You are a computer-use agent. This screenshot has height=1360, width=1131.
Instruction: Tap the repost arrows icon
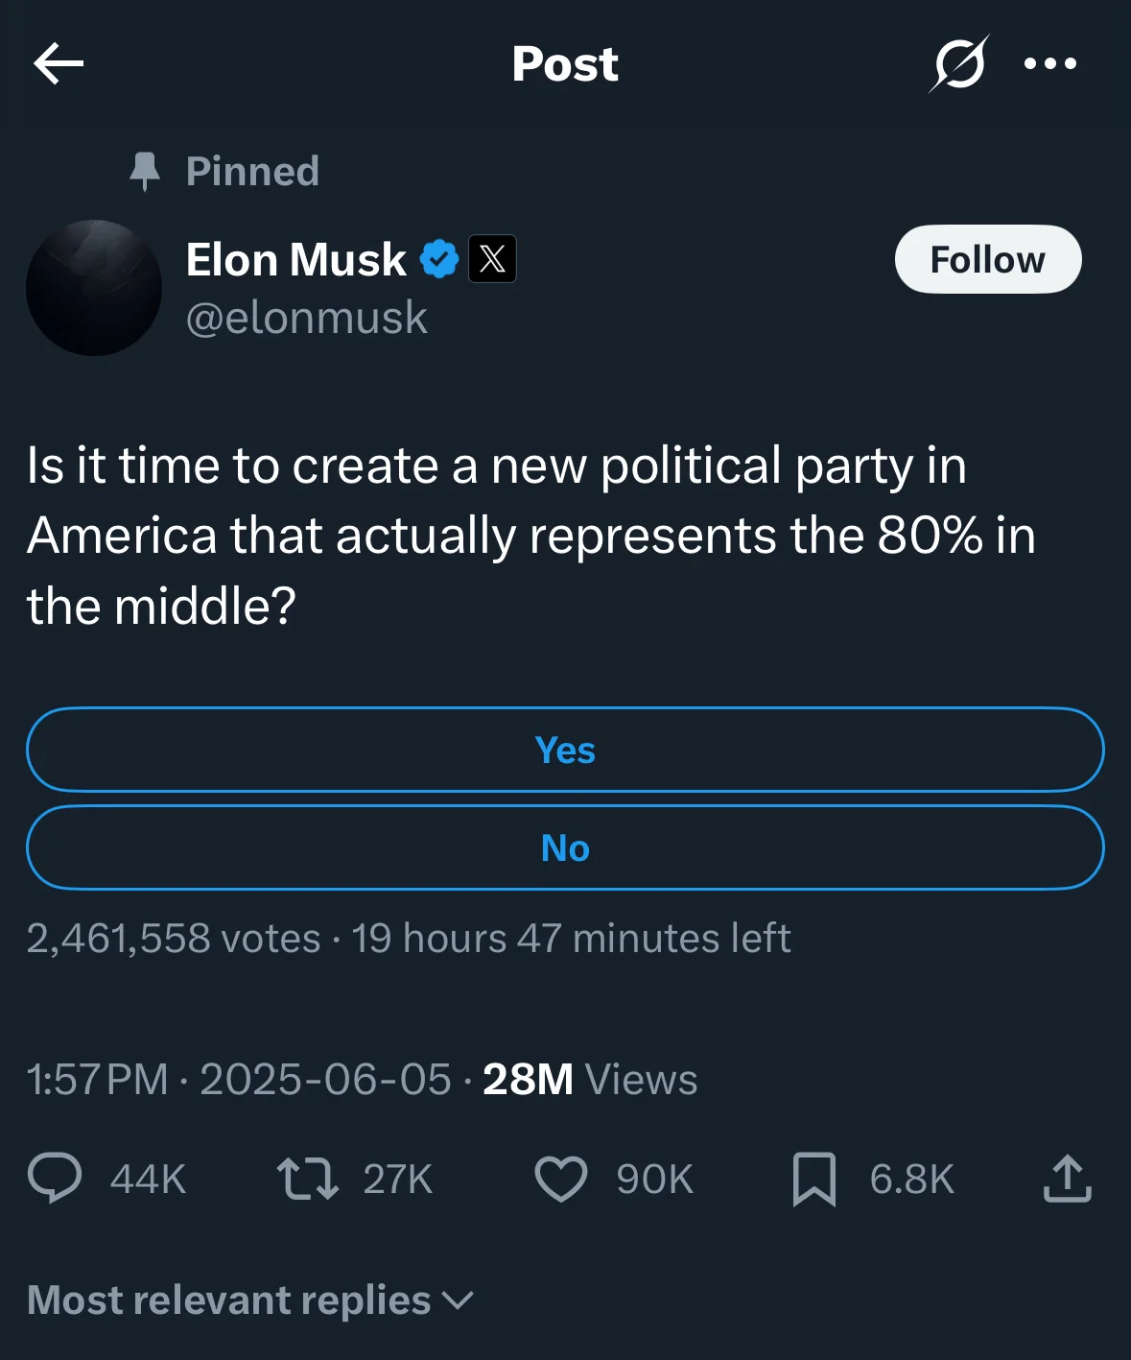click(307, 1179)
